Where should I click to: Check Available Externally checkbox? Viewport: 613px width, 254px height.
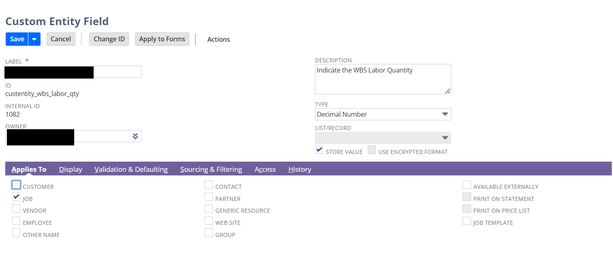[467, 185]
